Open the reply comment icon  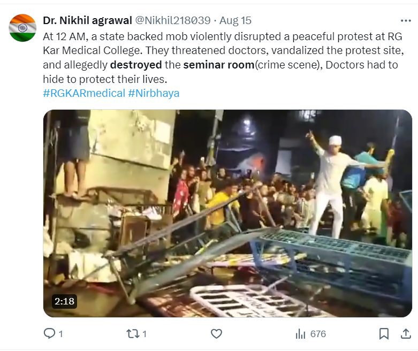point(49,333)
